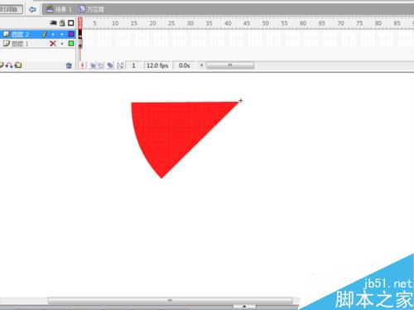The height and width of the screenshot is (310, 414).
Task: Click frame 30 on the timeline ruler
Action: [x=190, y=23]
